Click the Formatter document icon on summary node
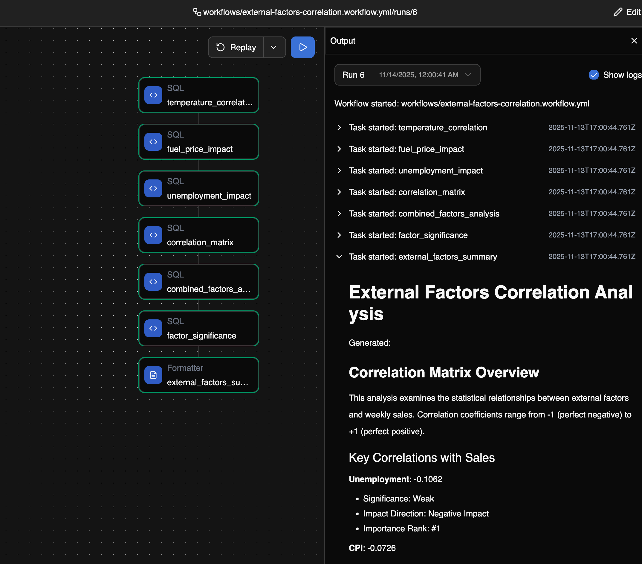Viewport: 642px width, 564px height. [x=153, y=375]
